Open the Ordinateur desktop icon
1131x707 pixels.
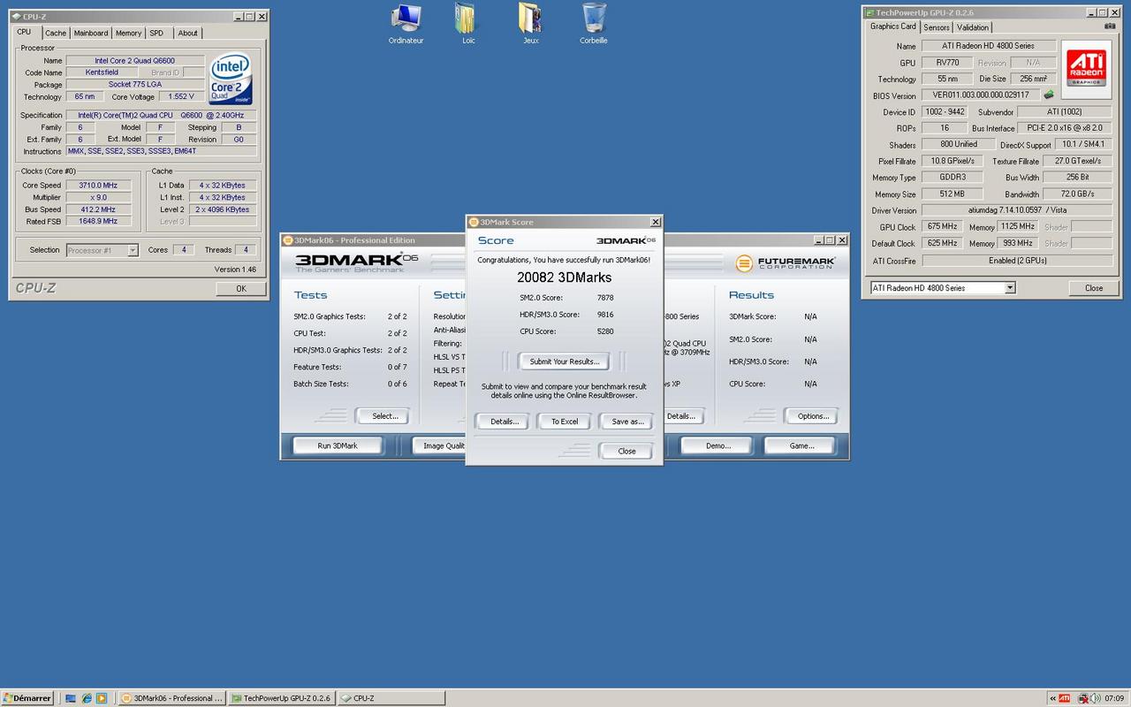coord(406,23)
